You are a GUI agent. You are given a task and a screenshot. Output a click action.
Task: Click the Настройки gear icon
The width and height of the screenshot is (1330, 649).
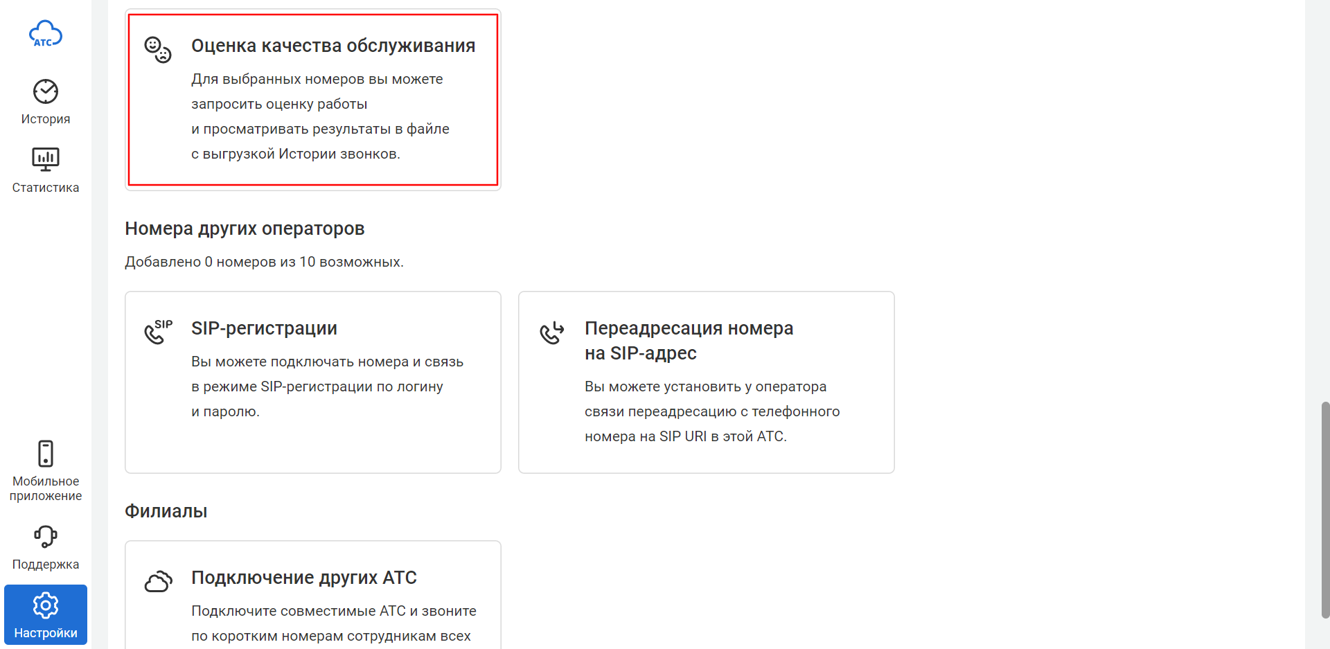pos(46,605)
